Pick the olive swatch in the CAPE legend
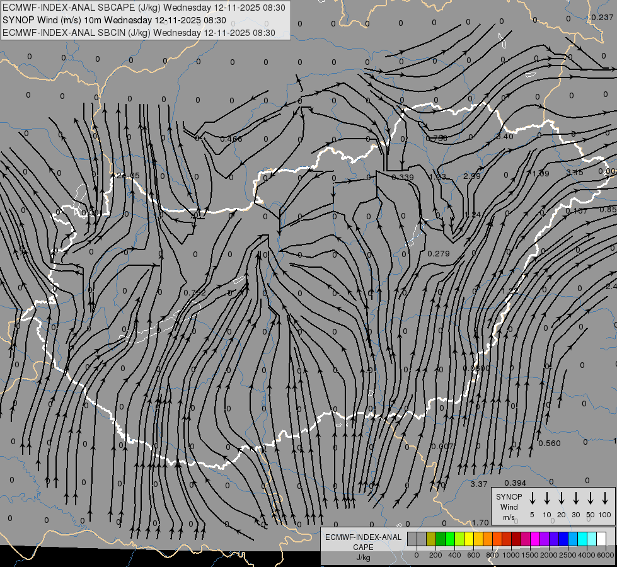 tap(431, 539)
